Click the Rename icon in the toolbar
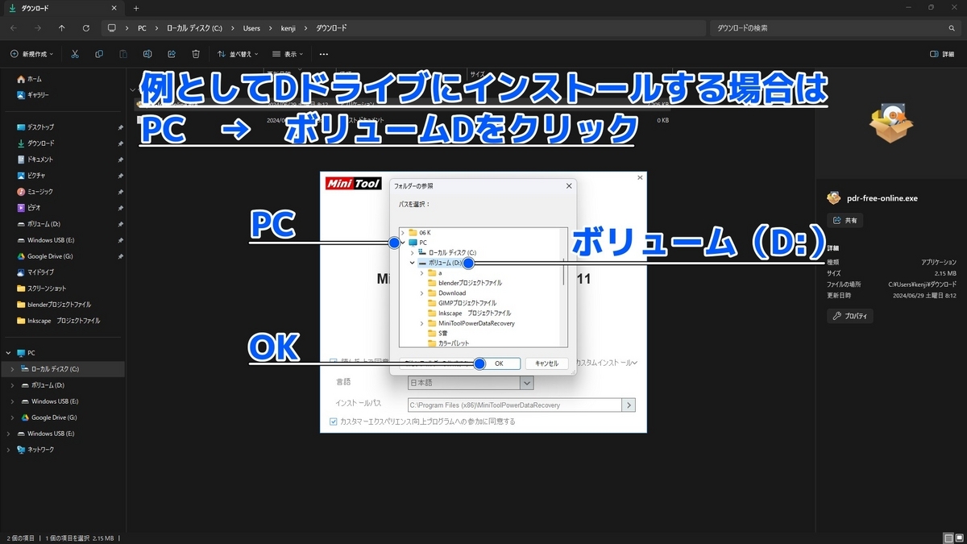This screenshot has width=967, height=544. pyautogui.click(x=146, y=54)
